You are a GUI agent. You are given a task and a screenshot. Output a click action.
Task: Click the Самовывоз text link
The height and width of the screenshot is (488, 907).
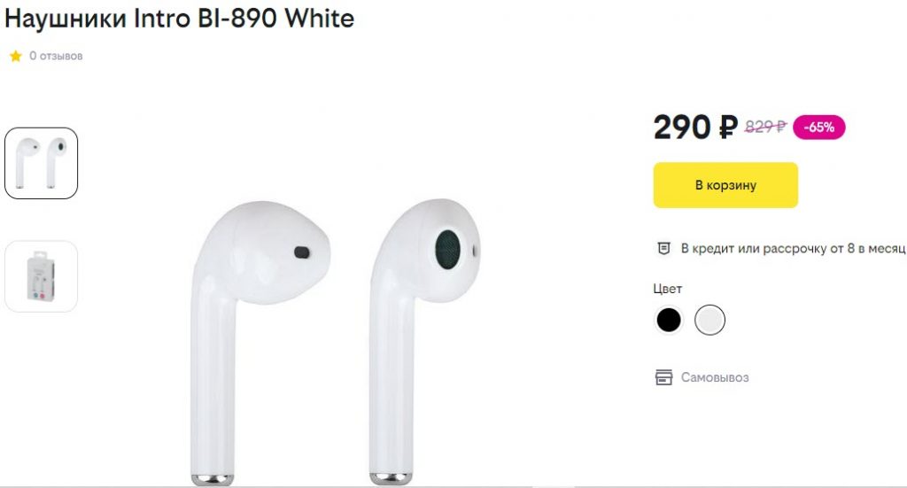(715, 377)
